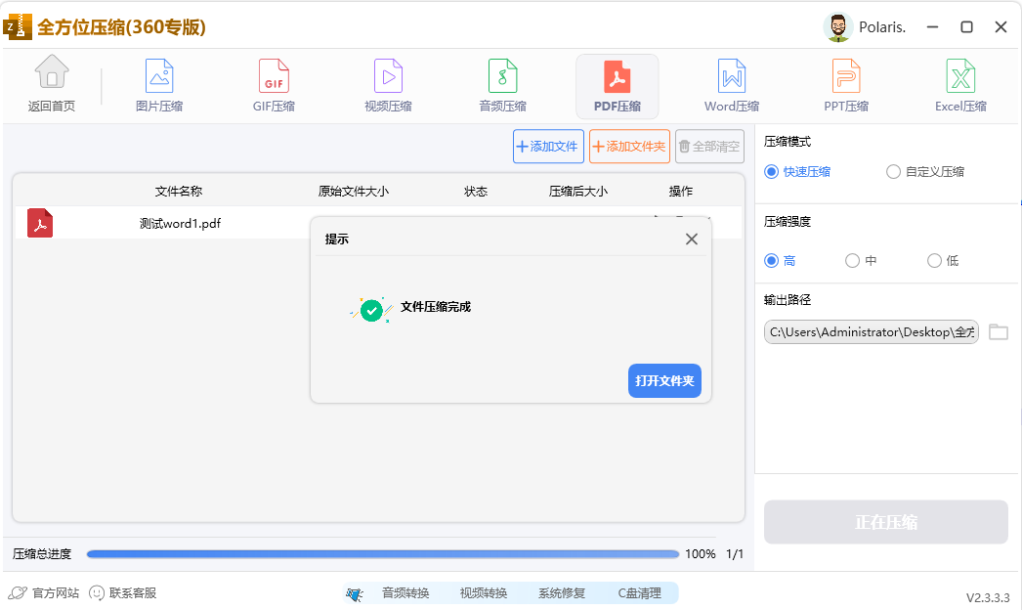Switch to 图片压缩 tool
The height and width of the screenshot is (610, 1022).
tap(159, 85)
